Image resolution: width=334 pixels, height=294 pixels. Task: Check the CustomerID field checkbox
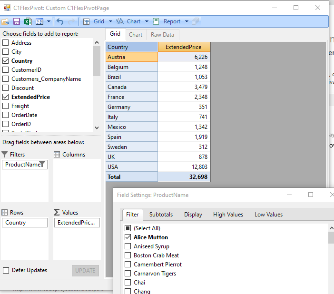(x=6, y=69)
